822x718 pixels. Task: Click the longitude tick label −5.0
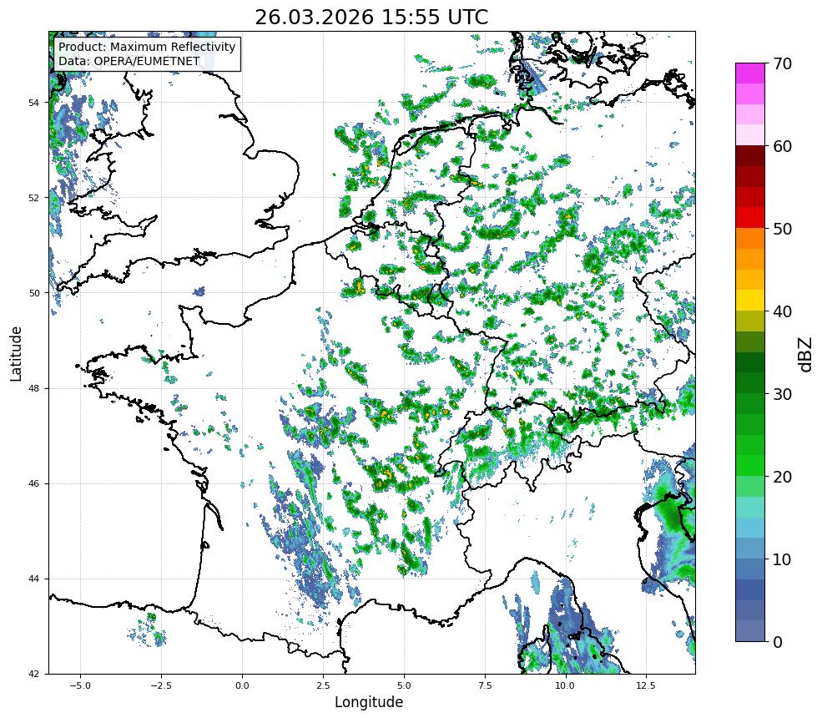point(81,685)
